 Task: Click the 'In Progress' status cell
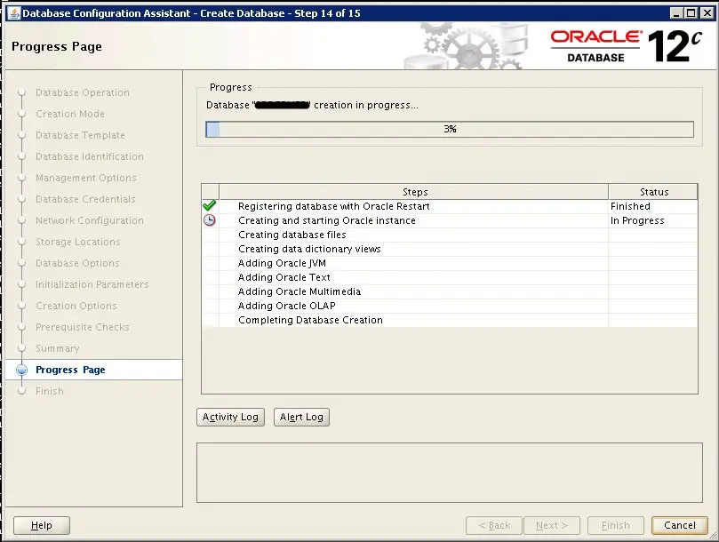click(x=653, y=220)
